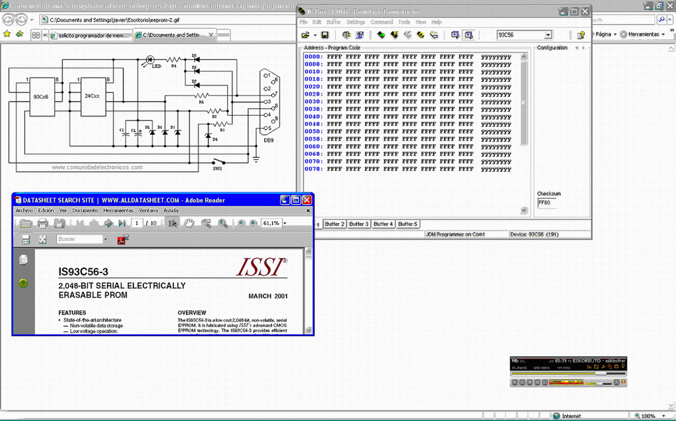Image resolution: width=676 pixels, height=421 pixels.
Task: Switch to the 'solicito programador de mem' browser tab
Action: click(x=91, y=36)
